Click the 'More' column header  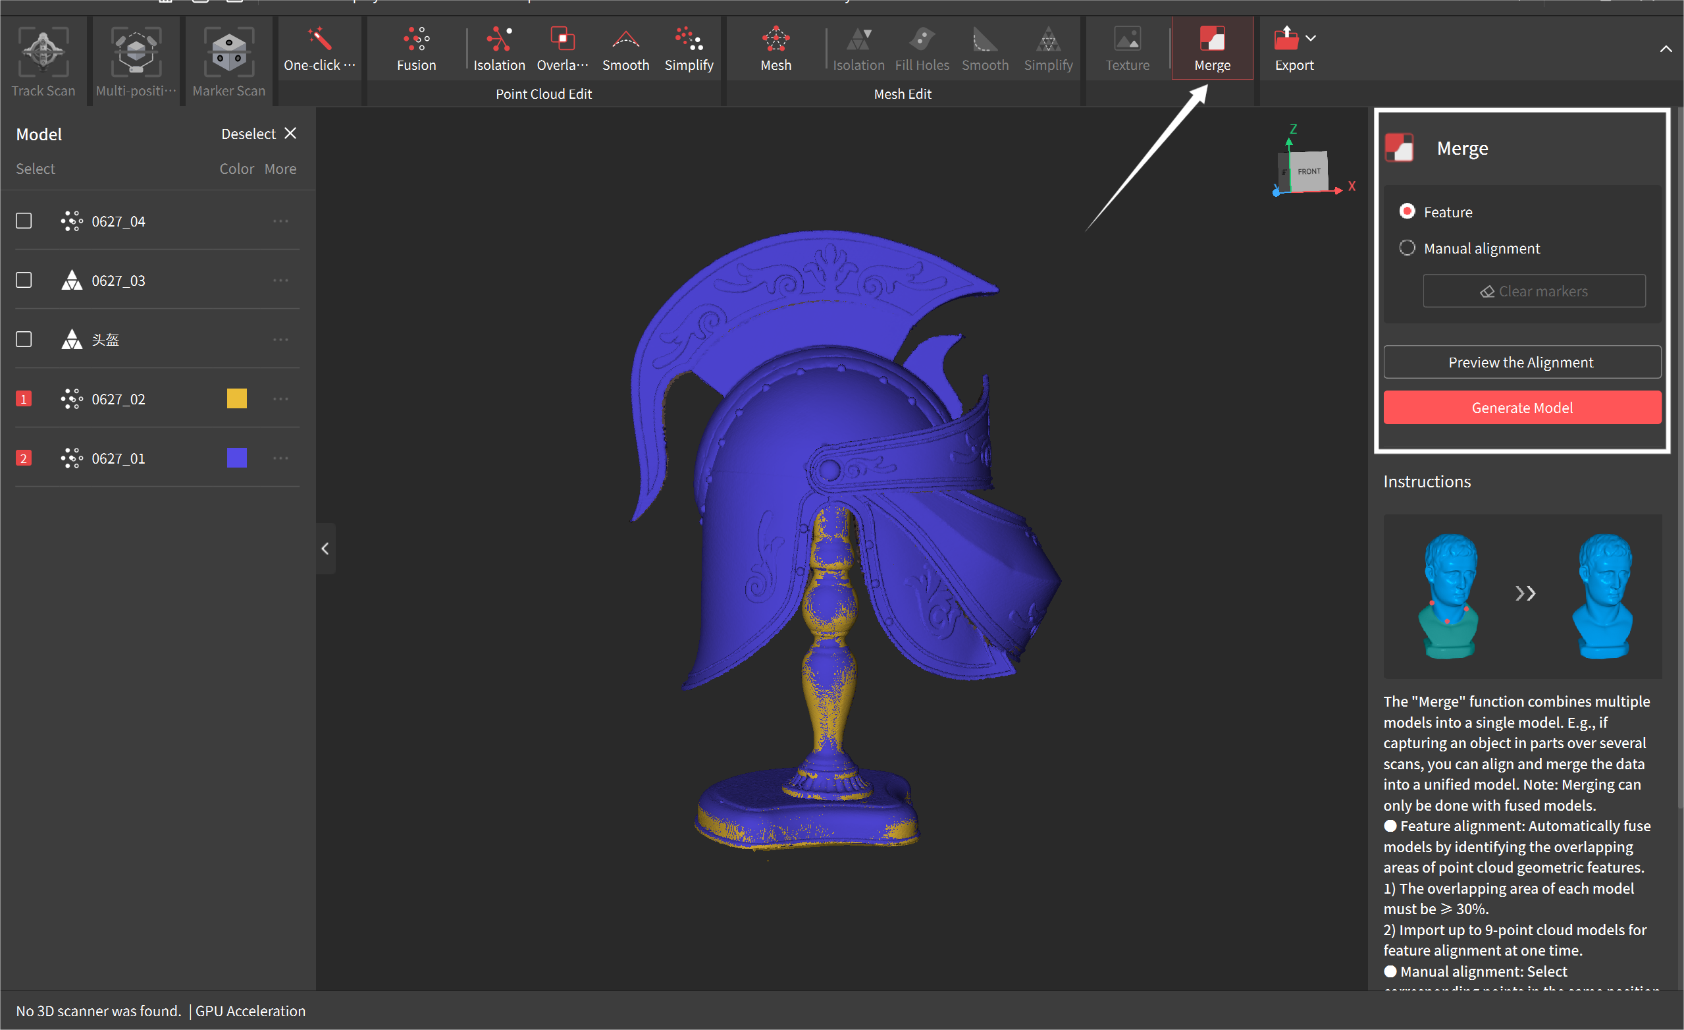point(280,168)
